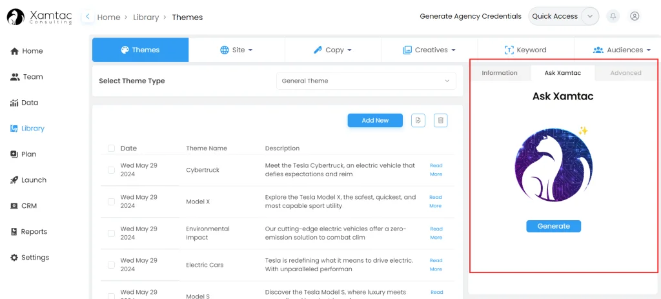The image size is (661, 299).
Task: Open the user profile icon
Action: pos(635,16)
